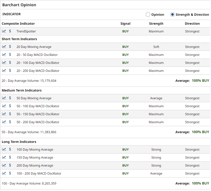Click 50 Day Moving Average label
Screen dimensions: 211x191
coord(34,98)
